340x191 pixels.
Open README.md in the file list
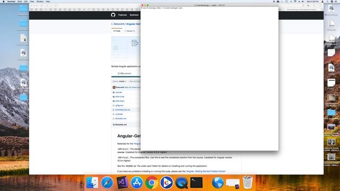click(x=121, y=119)
